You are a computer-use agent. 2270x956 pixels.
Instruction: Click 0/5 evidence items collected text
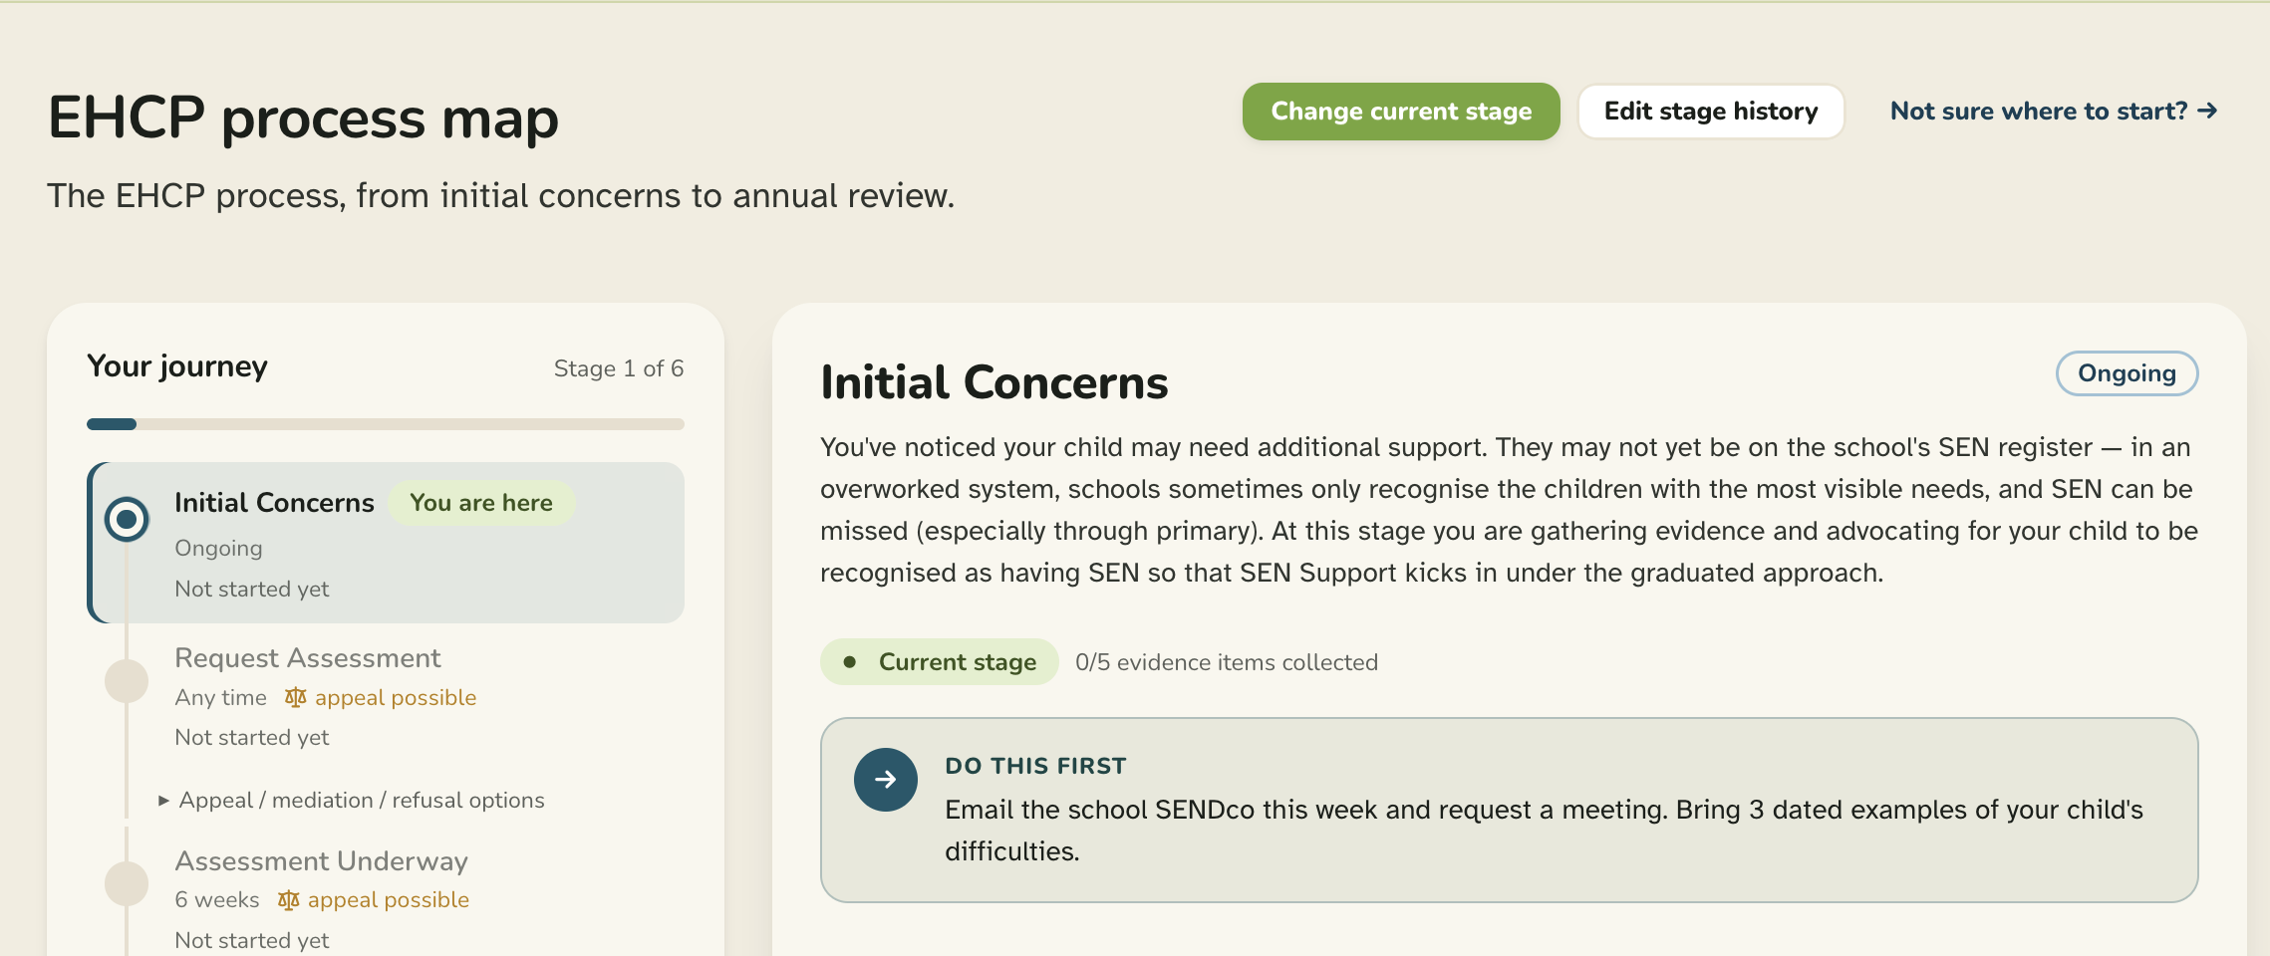(1227, 662)
